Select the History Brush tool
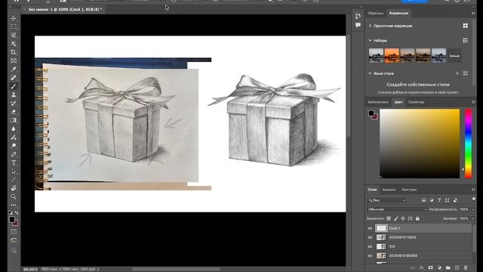 [x=14, y=104]
